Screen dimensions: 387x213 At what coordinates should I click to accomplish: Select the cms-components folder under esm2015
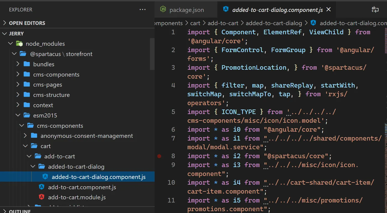(60, 126)
